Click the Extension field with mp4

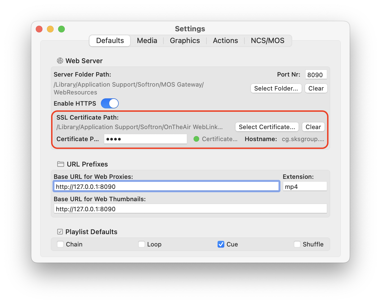(305, 186)
